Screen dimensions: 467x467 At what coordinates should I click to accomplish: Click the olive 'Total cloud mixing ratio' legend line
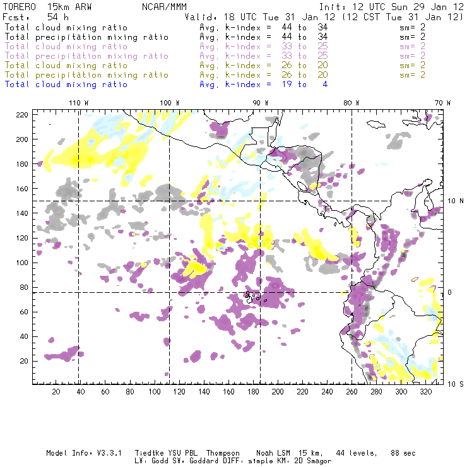(x=66, y=66)
